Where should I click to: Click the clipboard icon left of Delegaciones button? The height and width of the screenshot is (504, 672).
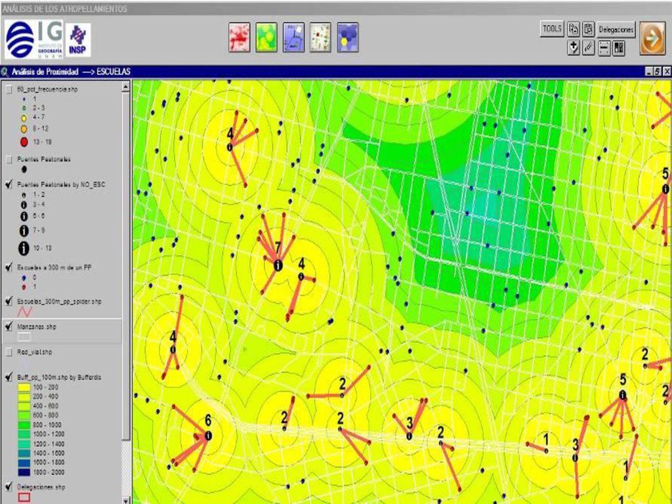pyautogui.click(x=589, y=29)
